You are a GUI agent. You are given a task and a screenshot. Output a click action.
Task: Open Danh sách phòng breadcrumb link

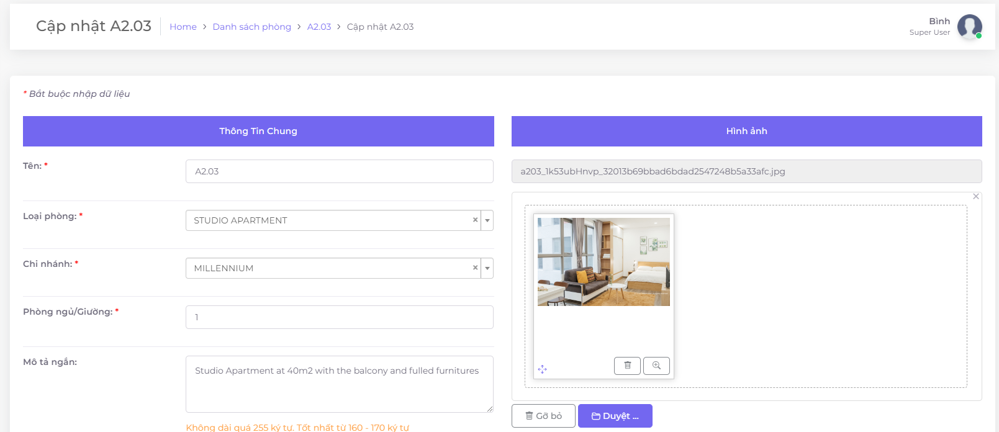pyautogui.click(x=251, y=27)
